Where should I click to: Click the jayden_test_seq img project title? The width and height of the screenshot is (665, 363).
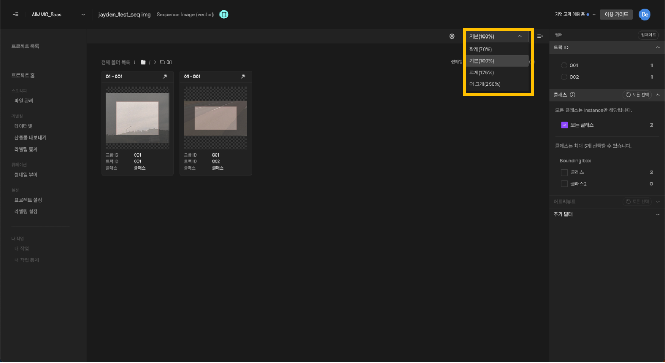(126, 15)
